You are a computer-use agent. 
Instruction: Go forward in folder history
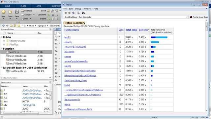click(7, 26)
